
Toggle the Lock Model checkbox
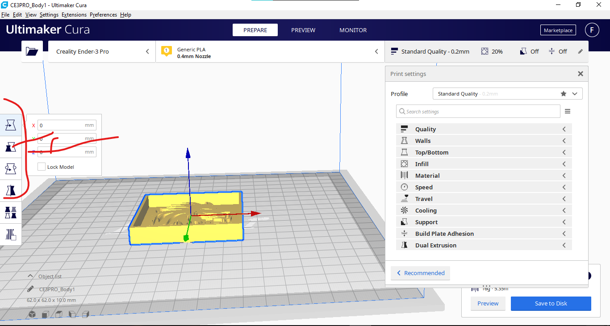tap(42, 167)
